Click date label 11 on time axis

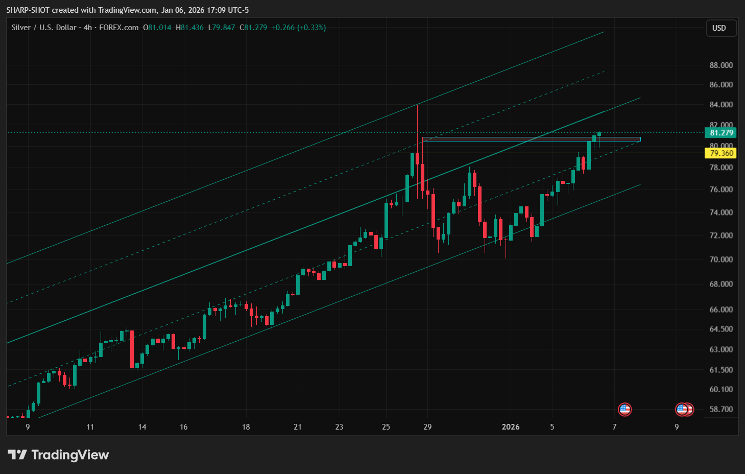tap(90, 427)
